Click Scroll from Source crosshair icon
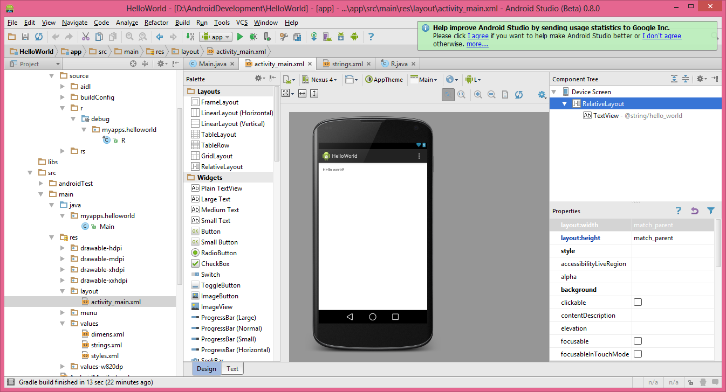Image resolution: width=726 pixels, height=392 pixels. coord(133,64)
